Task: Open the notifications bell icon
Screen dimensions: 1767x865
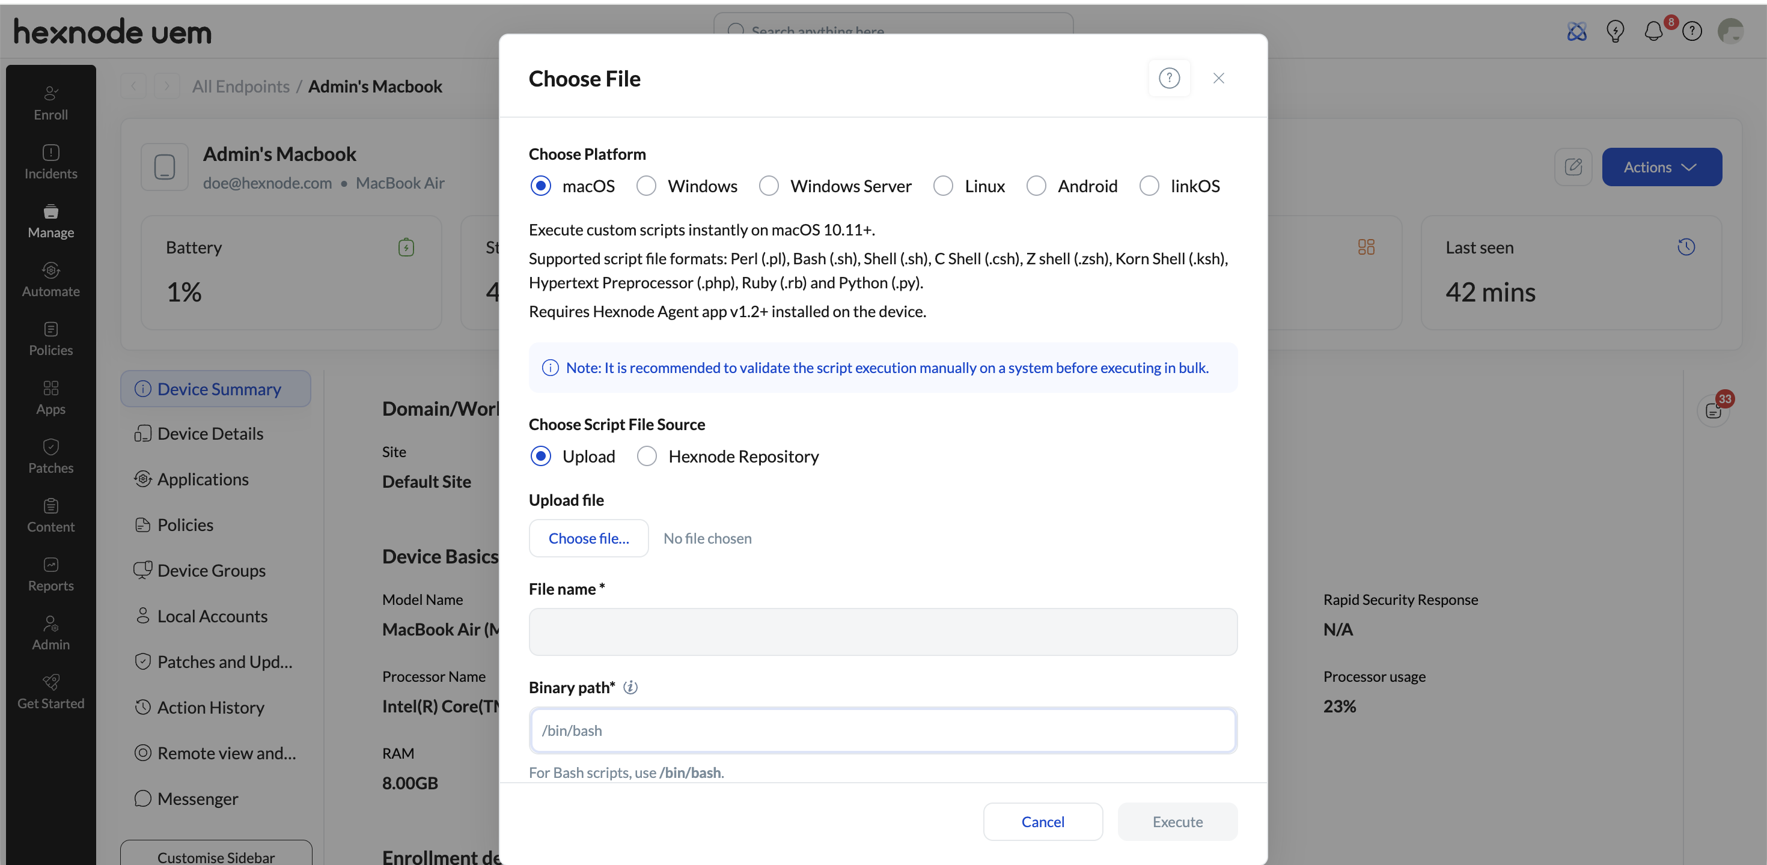Action: coord(1653,31)
